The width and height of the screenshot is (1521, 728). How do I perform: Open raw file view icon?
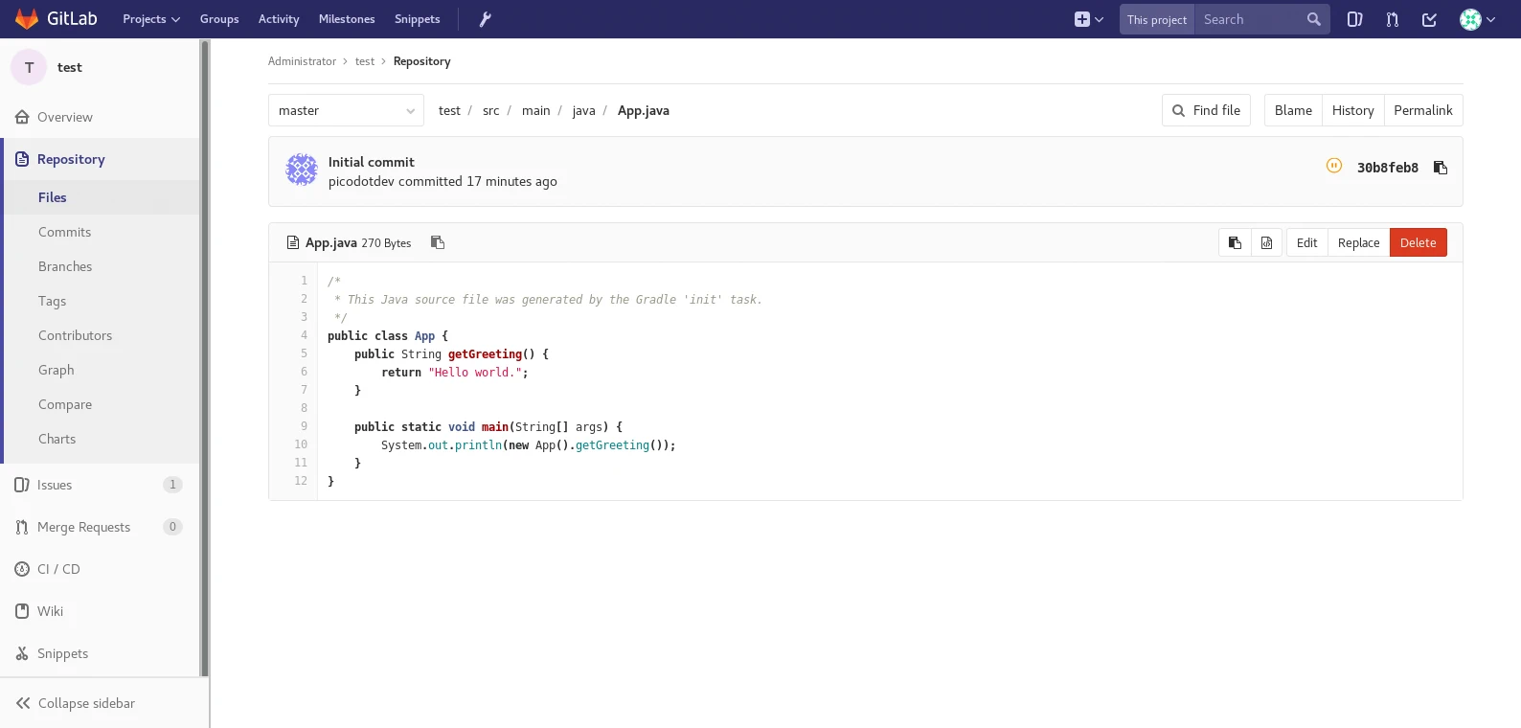[x=1266, y=243]
